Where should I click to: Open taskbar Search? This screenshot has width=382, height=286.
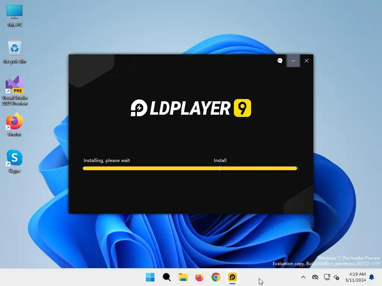(x=167, y=277)
